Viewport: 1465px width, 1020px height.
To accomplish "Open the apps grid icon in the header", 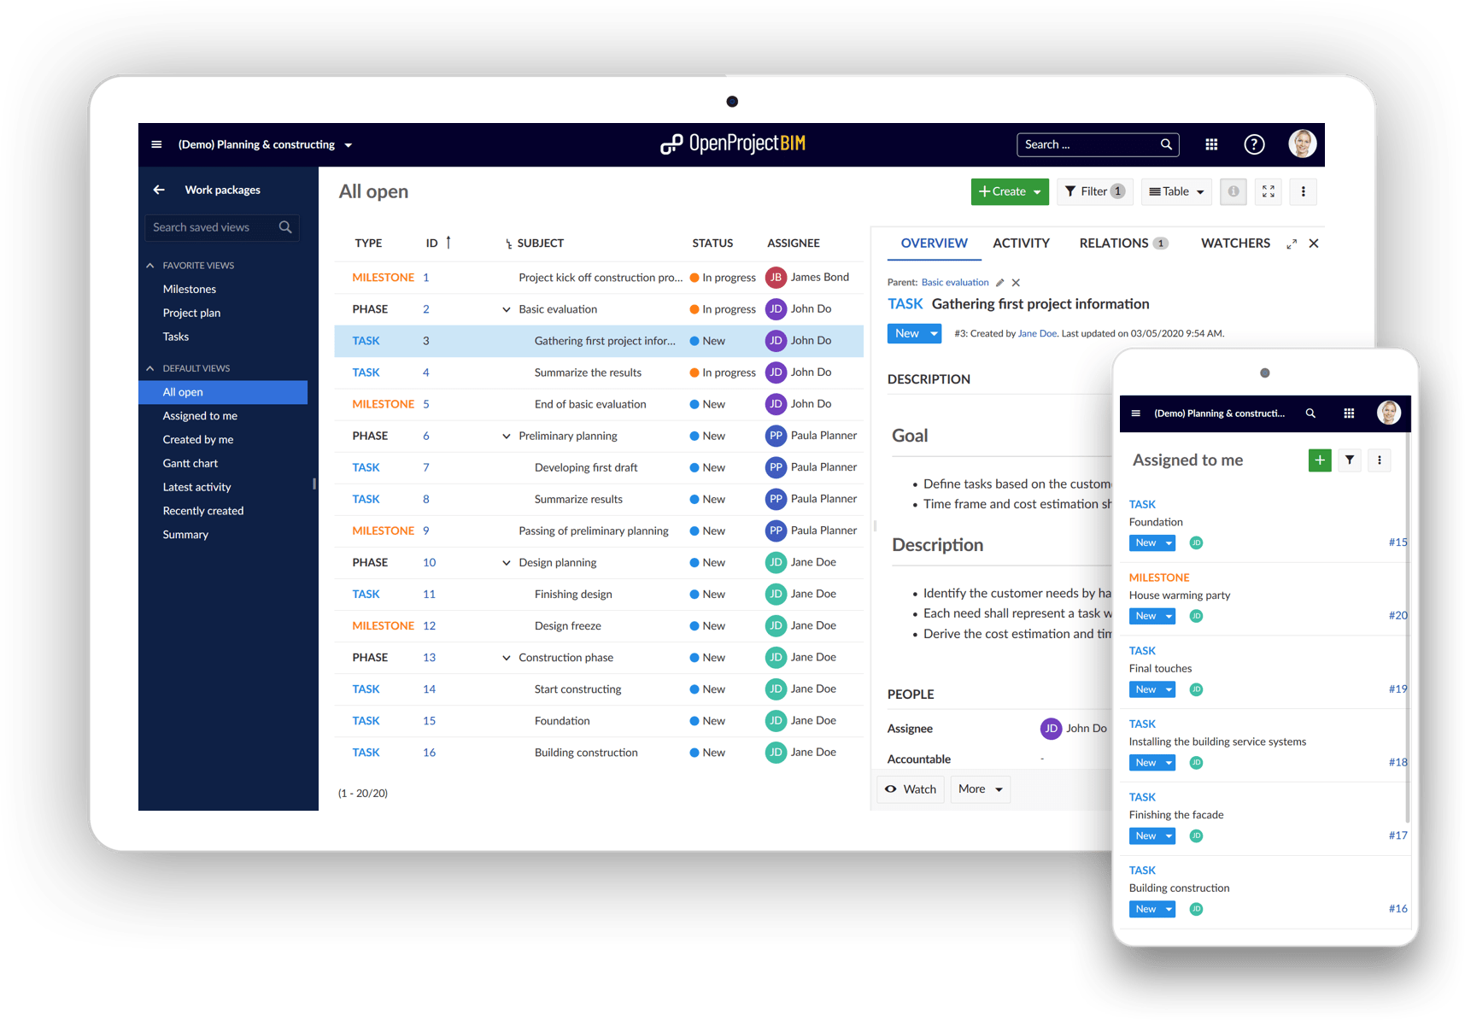I will (x=1211, y=144).
